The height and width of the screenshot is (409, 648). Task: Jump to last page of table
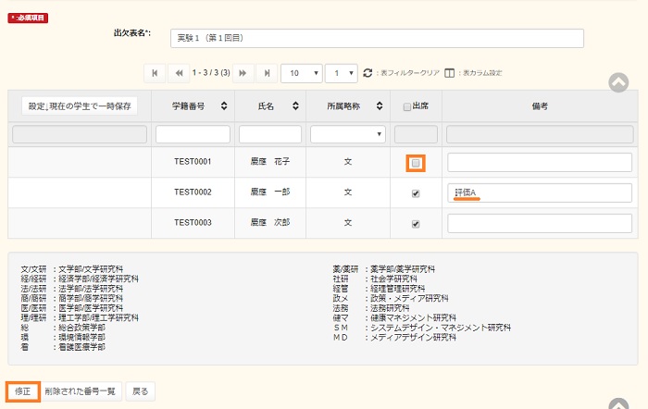pyautogui.click(x=268, y=72)
